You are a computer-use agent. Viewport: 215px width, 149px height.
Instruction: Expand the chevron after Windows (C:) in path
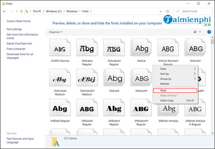click(x=64, y=11)
